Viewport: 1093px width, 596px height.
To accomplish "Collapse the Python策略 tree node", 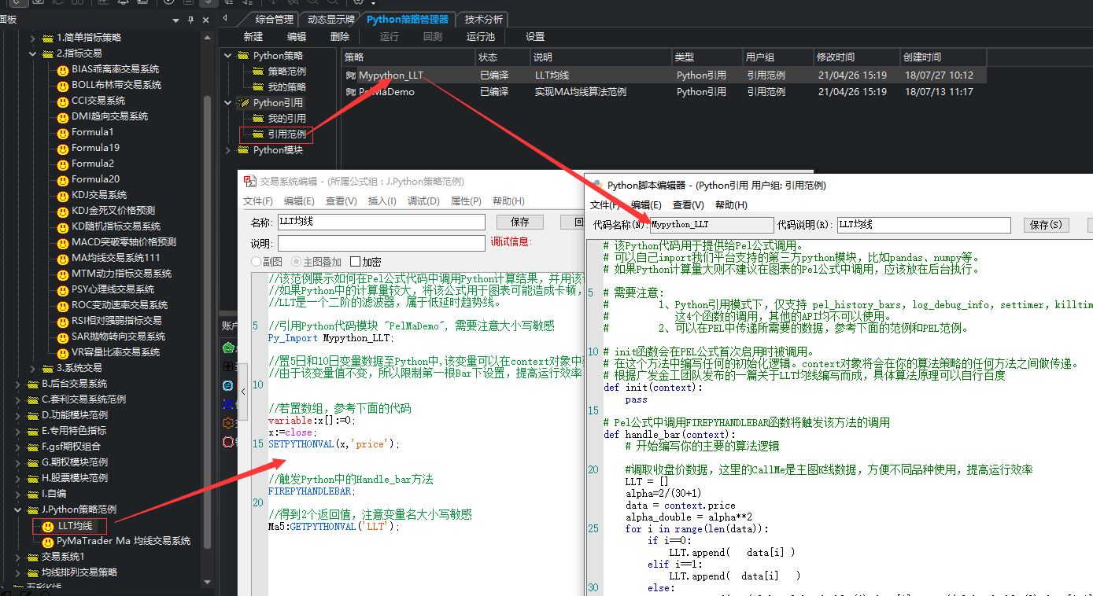I will [229, 56].
